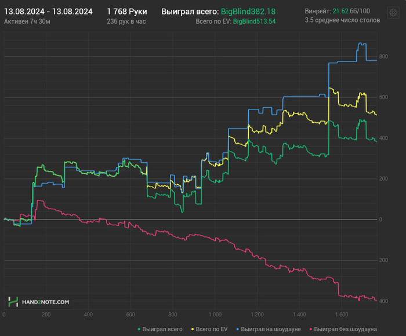Click the winrate value 21.62 бб/100
Viewport: 406px width, 336px height.
351,11
